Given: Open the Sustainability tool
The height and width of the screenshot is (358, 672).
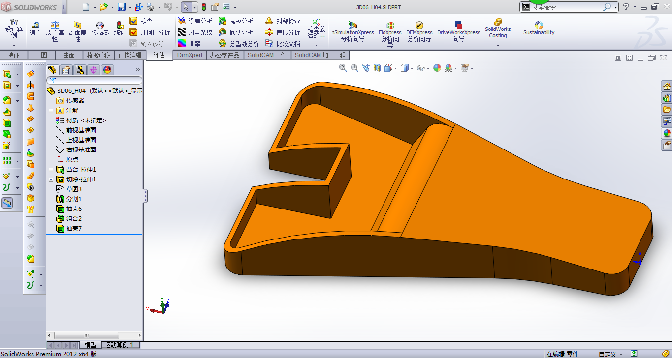Looking at the screenshot, I should point(539,29).
